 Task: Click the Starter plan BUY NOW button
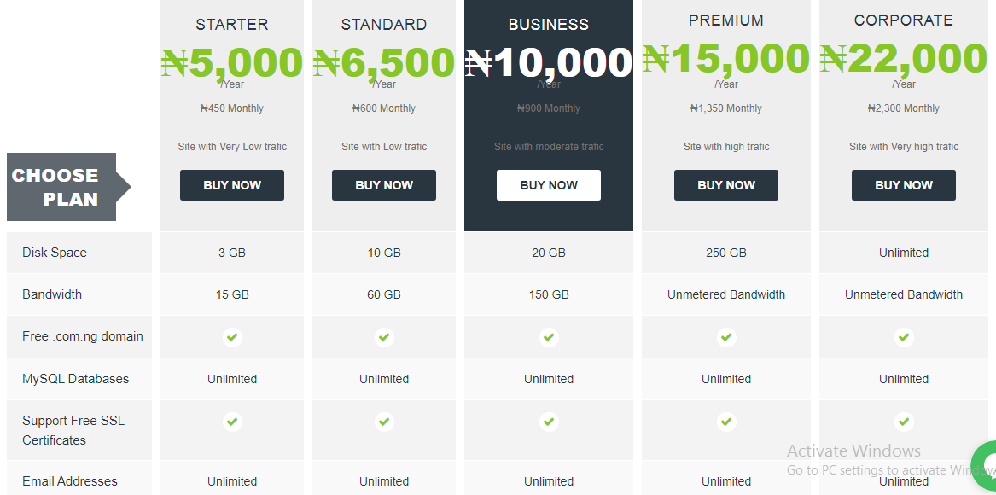(x=232, y=185)
